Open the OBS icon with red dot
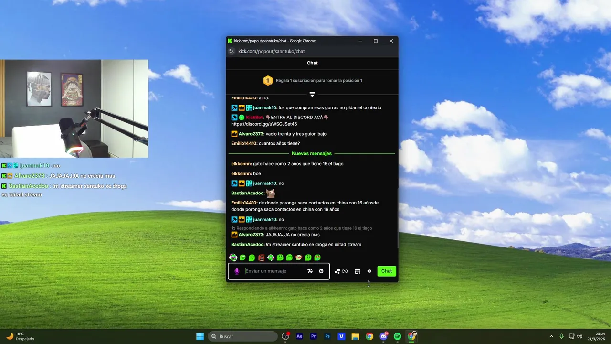611x344 pixels. click(x=285, y=336)
